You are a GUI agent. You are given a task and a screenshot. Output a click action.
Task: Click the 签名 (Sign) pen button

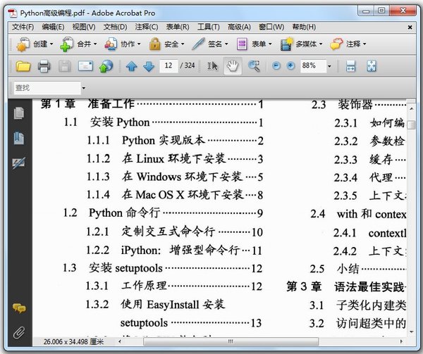click(210, 44)
